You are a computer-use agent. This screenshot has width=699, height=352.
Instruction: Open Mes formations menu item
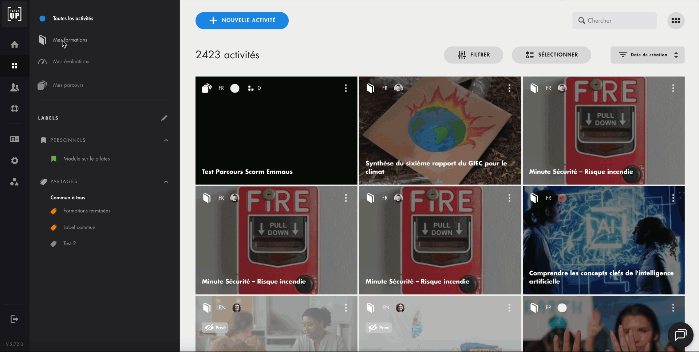pyautogui.click(x=70, y=40)
